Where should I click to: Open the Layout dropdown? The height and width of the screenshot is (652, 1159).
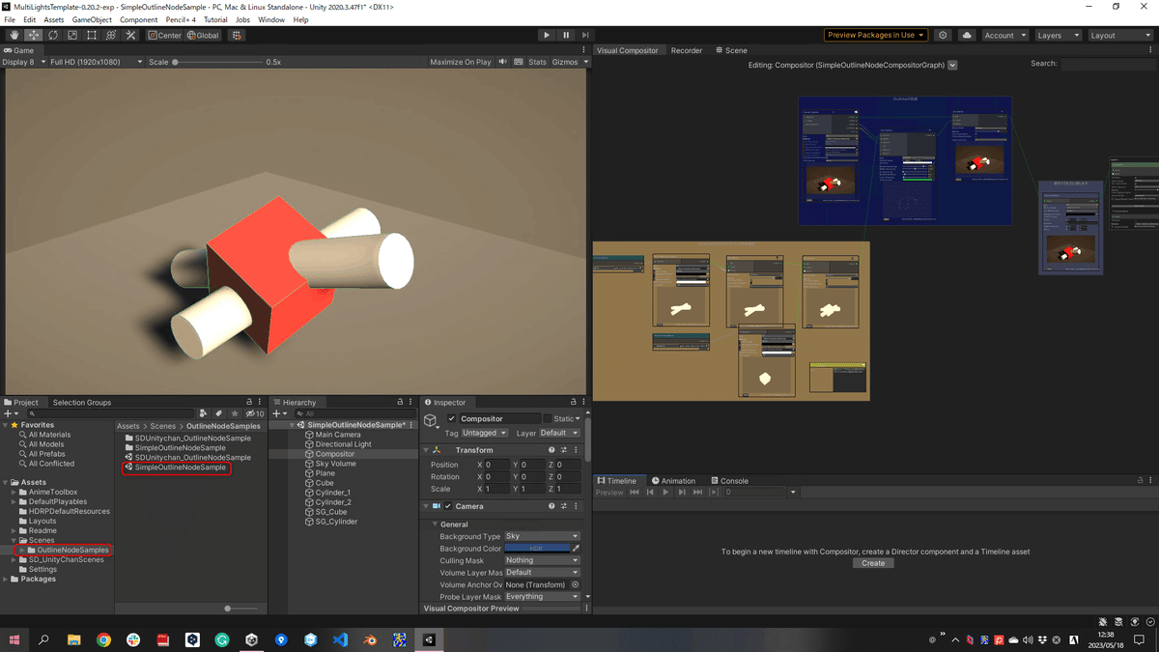[x=1119, y=35]
